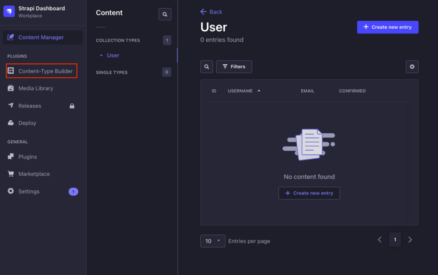Click the Marketplace cart icon
The height and width of the screenshot is (275, 438).
[11, 174]
